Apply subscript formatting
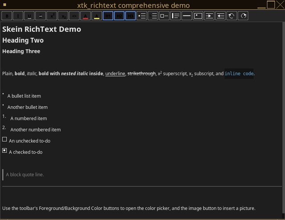The image size is (285, 220). click(63, 16)
